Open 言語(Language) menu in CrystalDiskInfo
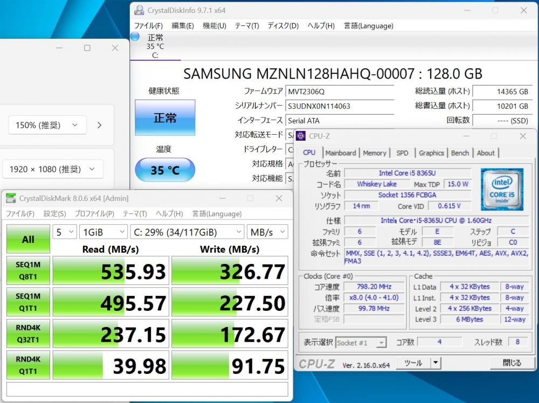Screen dimensions: 539x403 pos(369,26)
